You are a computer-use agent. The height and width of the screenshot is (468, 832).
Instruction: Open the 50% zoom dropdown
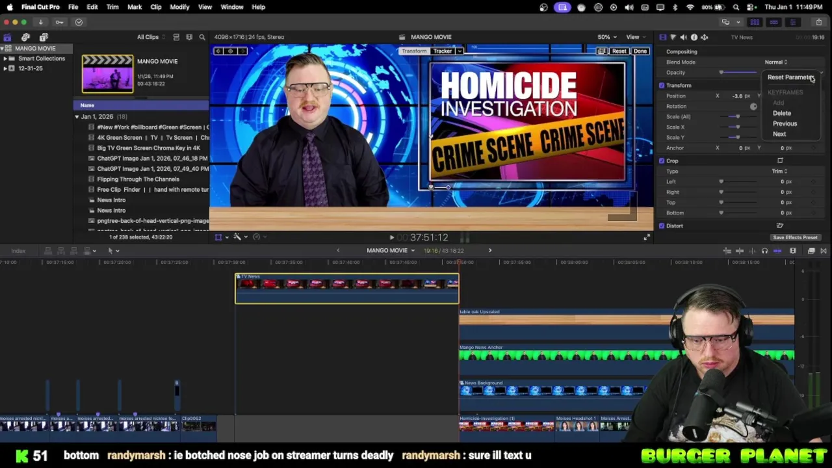tap(607, 37)
